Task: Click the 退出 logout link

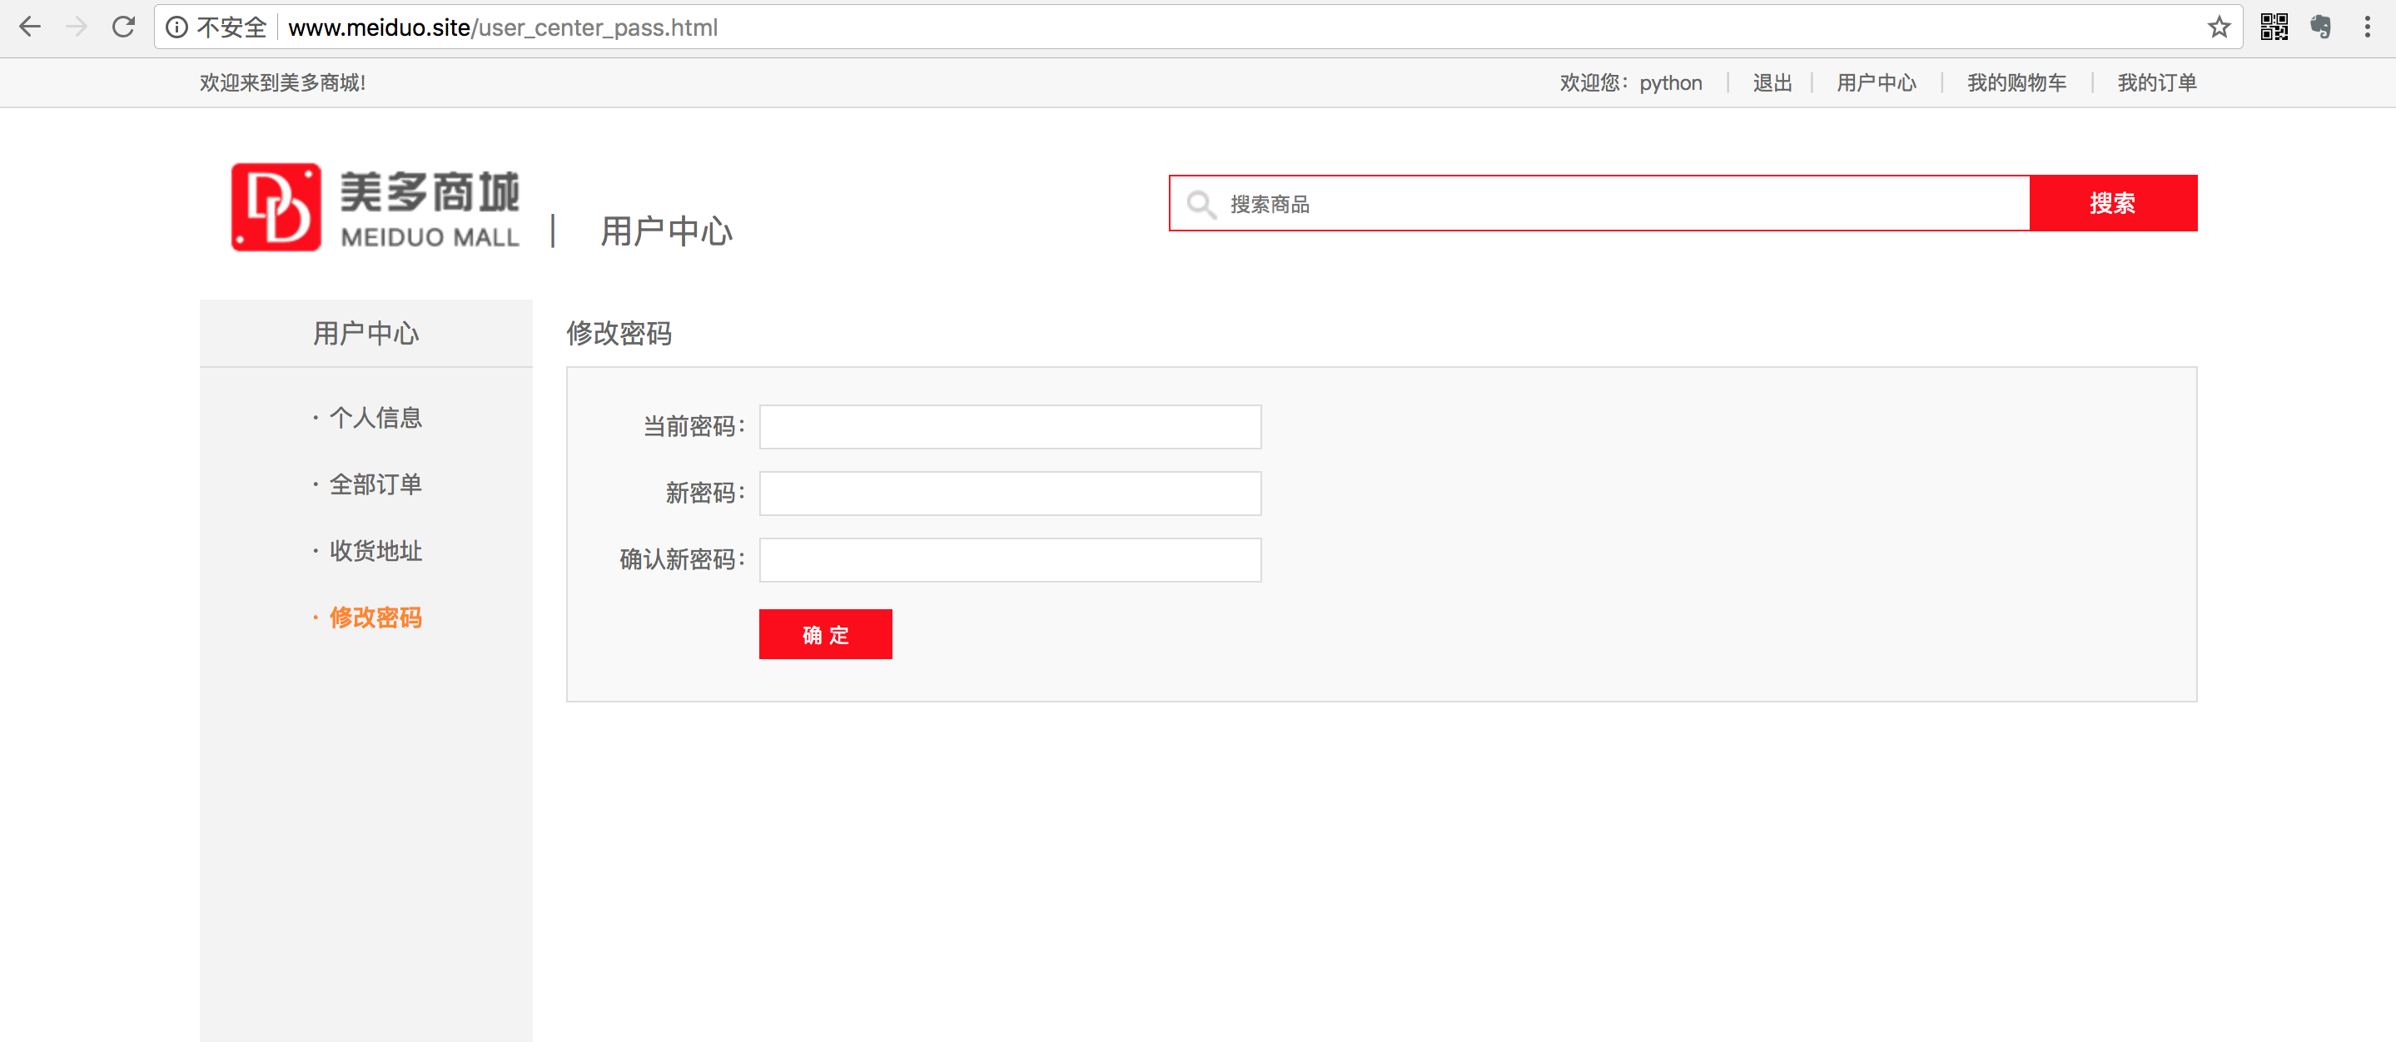Action: pos(1771,82)
